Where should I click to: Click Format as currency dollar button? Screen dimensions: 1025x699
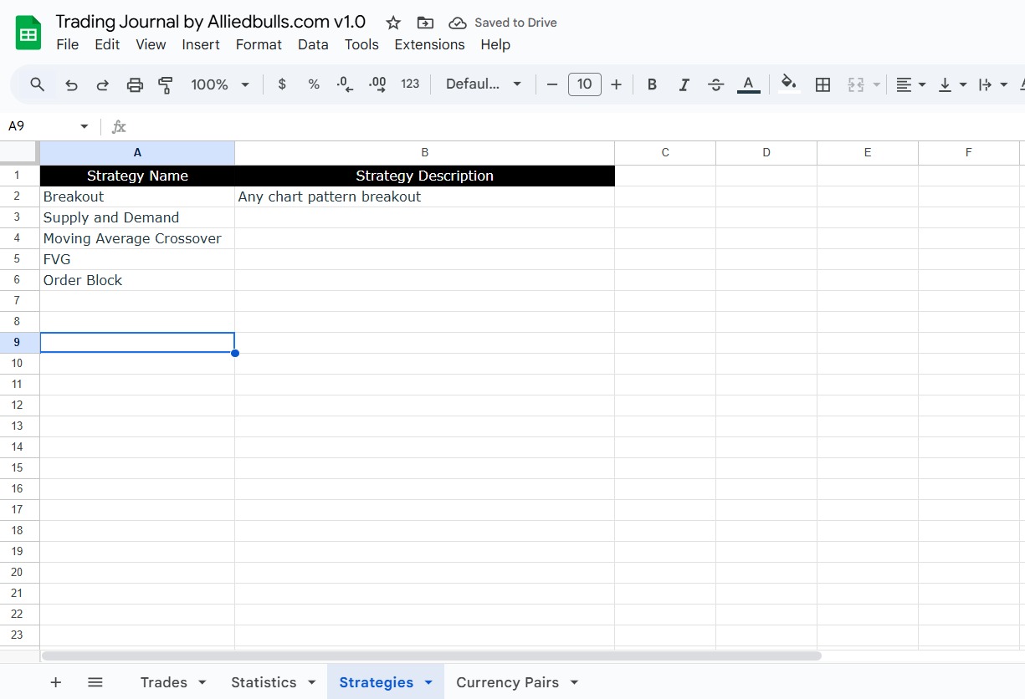[x=282, y=84]
